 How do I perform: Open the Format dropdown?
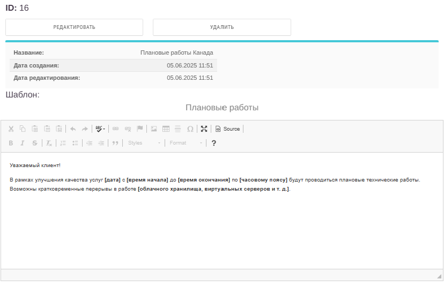point(186,143)
